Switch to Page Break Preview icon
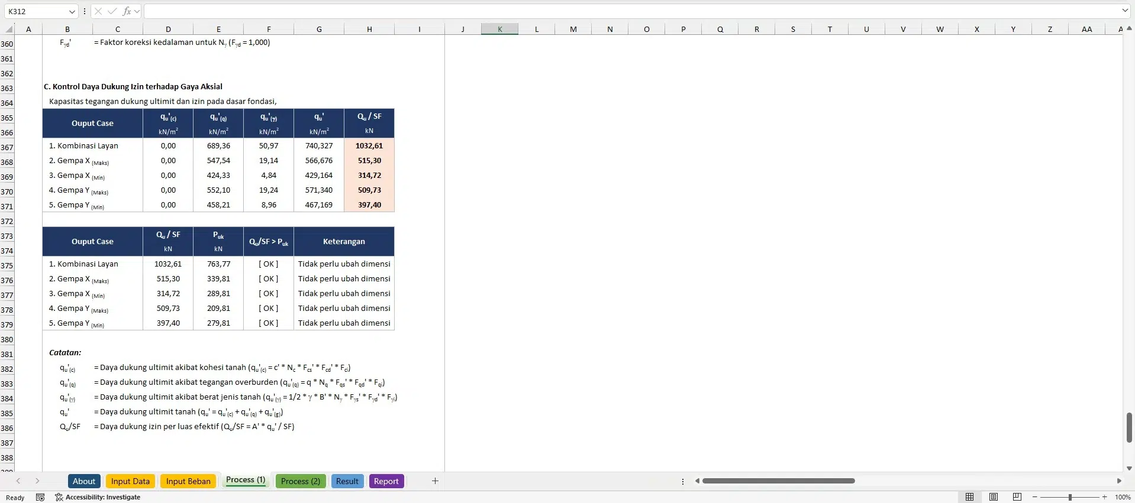Viewport: 1135px width, 503px height. (x=1017, y=497)
